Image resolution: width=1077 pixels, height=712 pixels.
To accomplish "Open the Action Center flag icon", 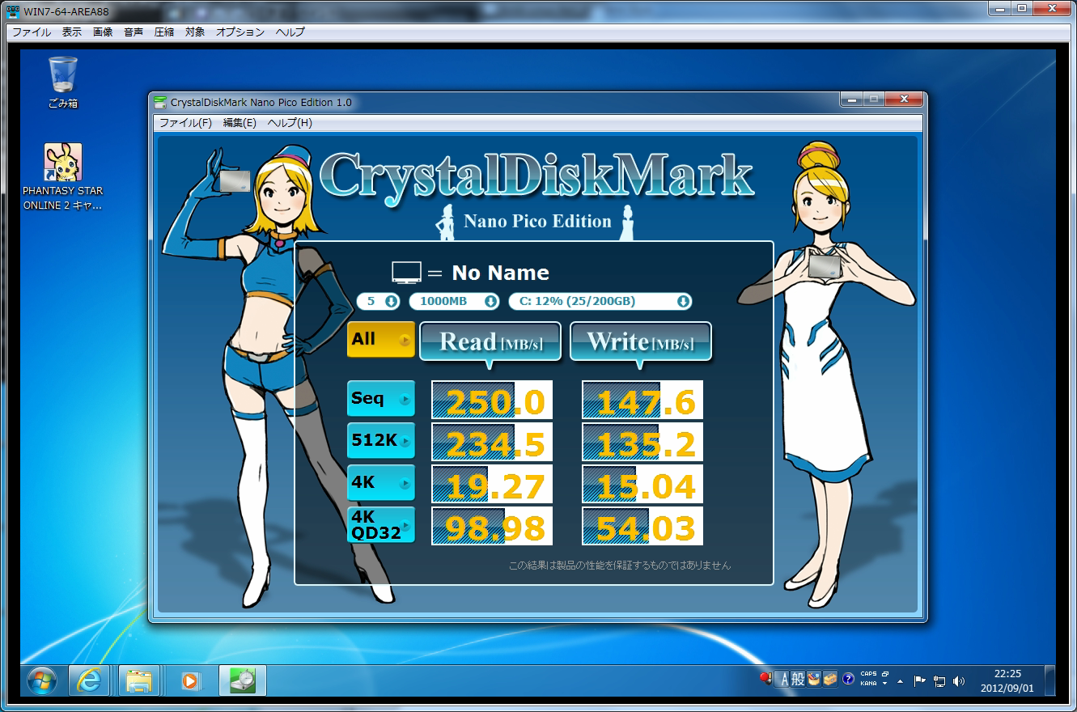I will [x=919, y=681].
